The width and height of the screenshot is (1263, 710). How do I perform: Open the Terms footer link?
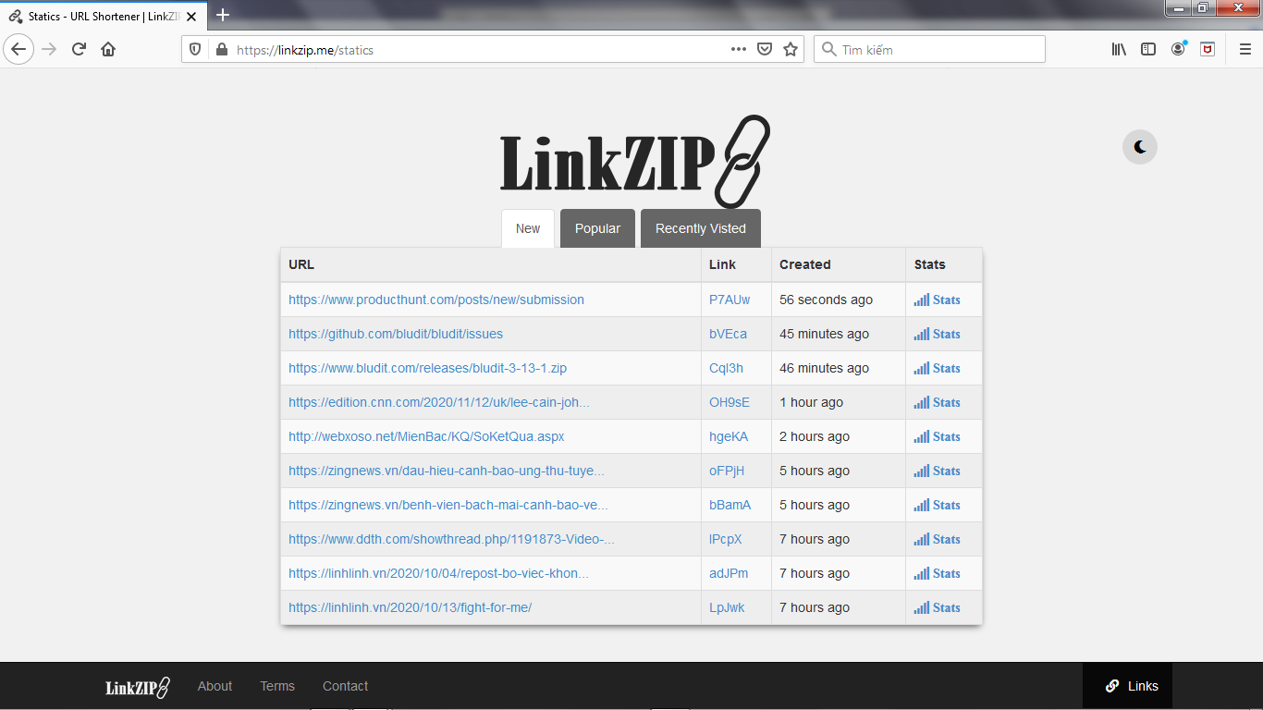(x=277, y=686)
